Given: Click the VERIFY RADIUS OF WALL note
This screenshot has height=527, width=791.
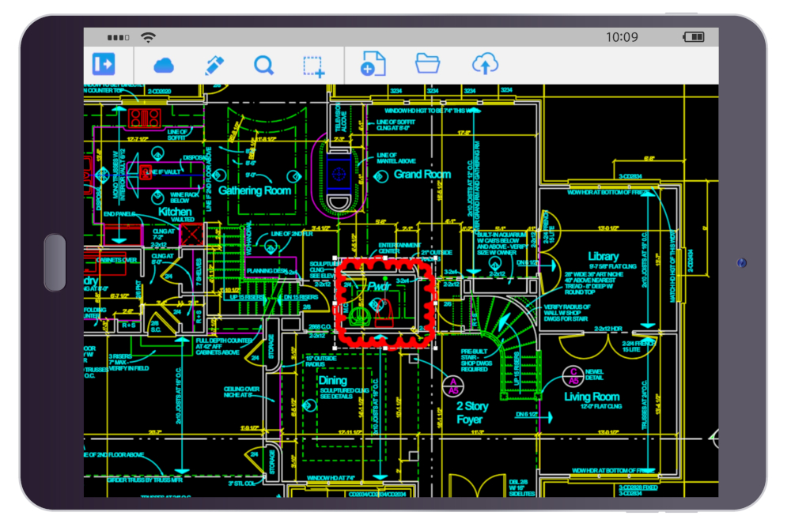Looking at the screenshot, I should tap(566, 313).
